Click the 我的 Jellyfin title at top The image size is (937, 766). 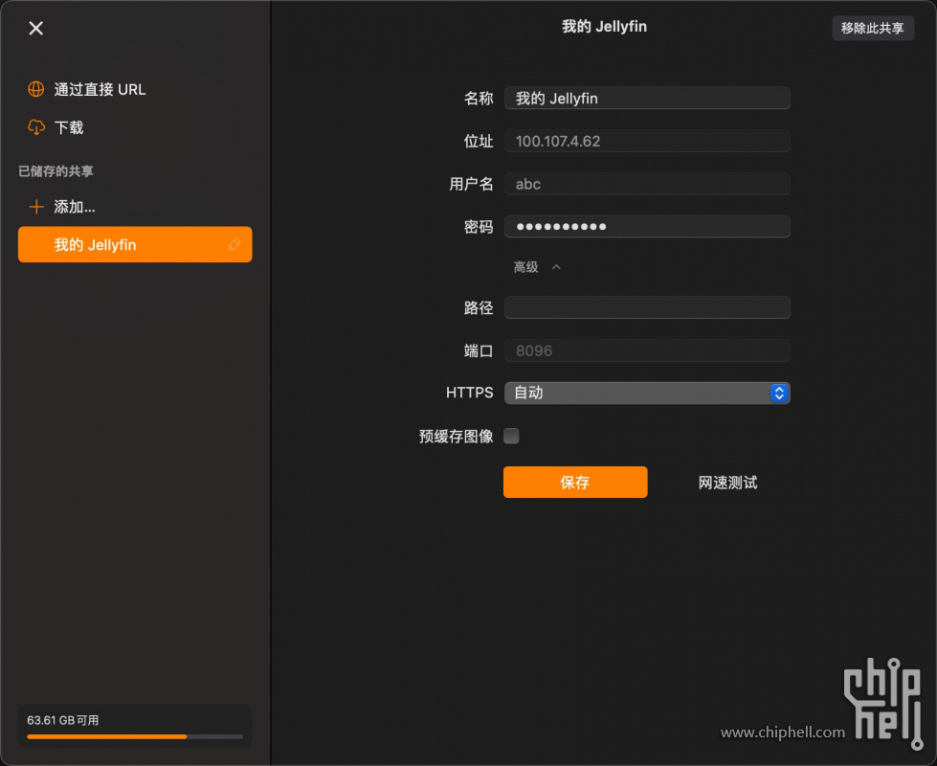pos(604,26)
